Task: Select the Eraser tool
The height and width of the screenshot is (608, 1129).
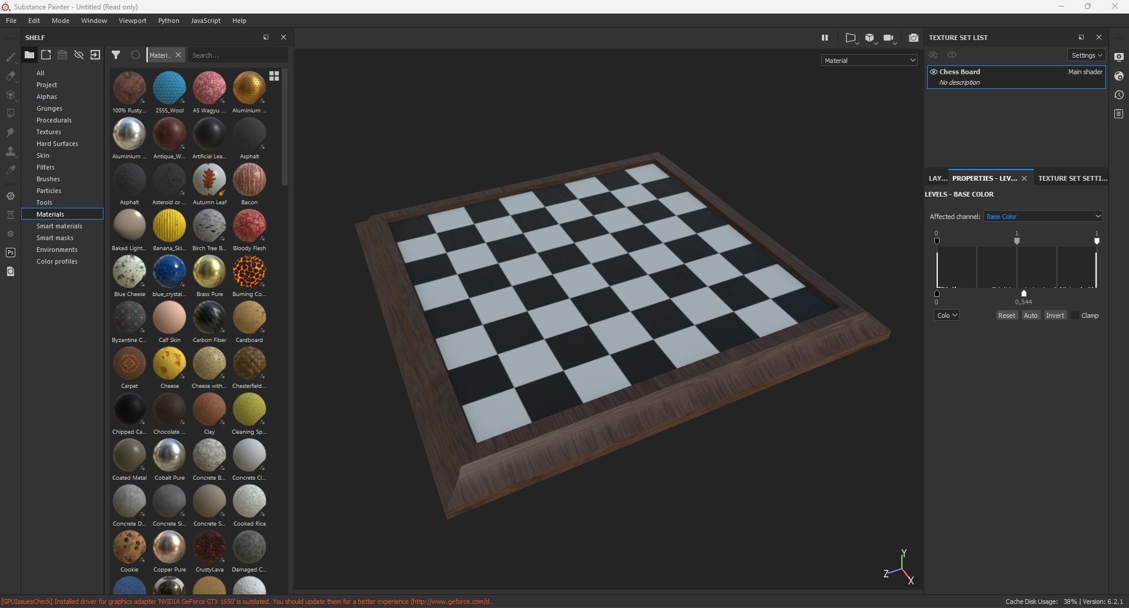Action: tap(10, 76)
